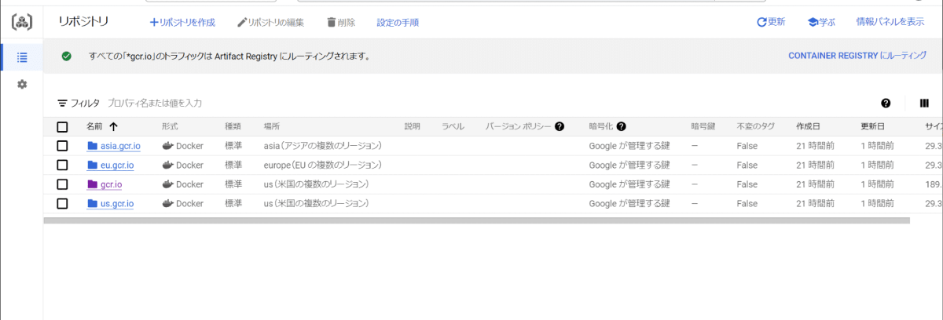Click the 暗号鍵 column header
The width and height of the screenshot is (943, 320).
(x=703, y=126)
